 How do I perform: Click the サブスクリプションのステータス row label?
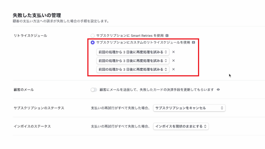[39, 108]
